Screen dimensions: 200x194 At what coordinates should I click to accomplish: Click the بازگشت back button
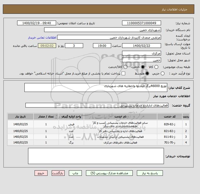(x=58, y=173)
